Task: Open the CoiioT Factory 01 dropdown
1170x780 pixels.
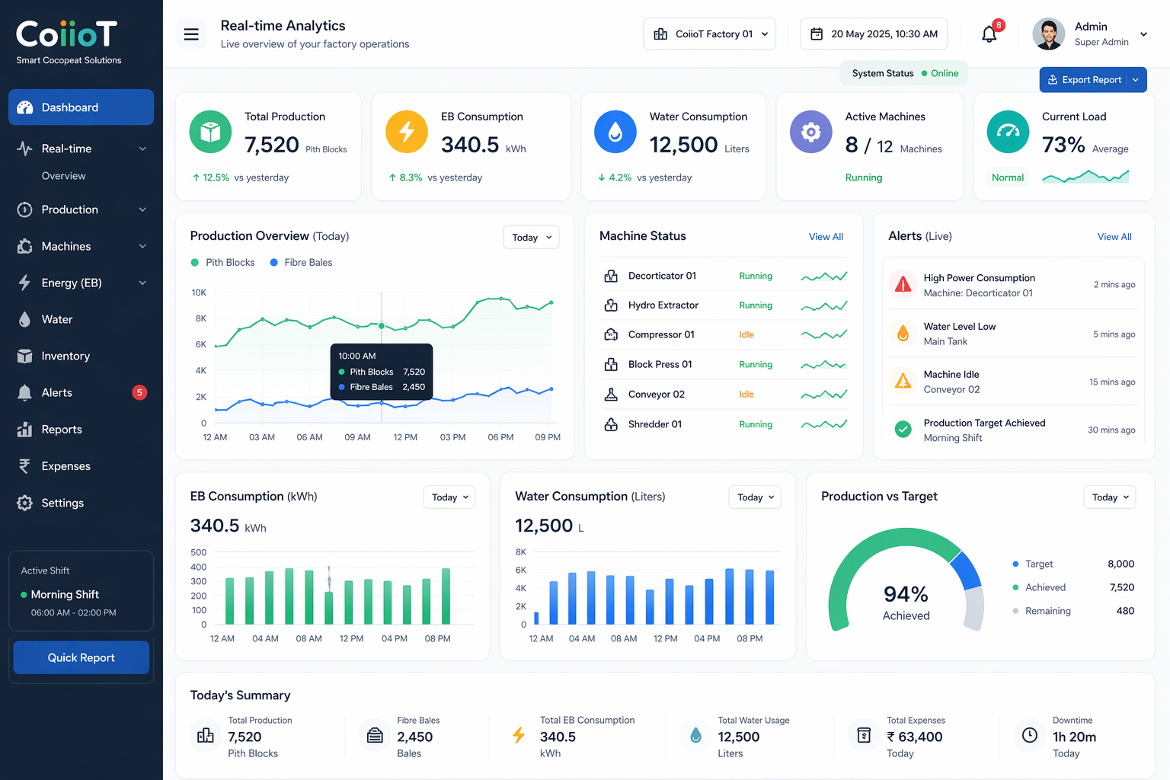Action: (710, 34)
